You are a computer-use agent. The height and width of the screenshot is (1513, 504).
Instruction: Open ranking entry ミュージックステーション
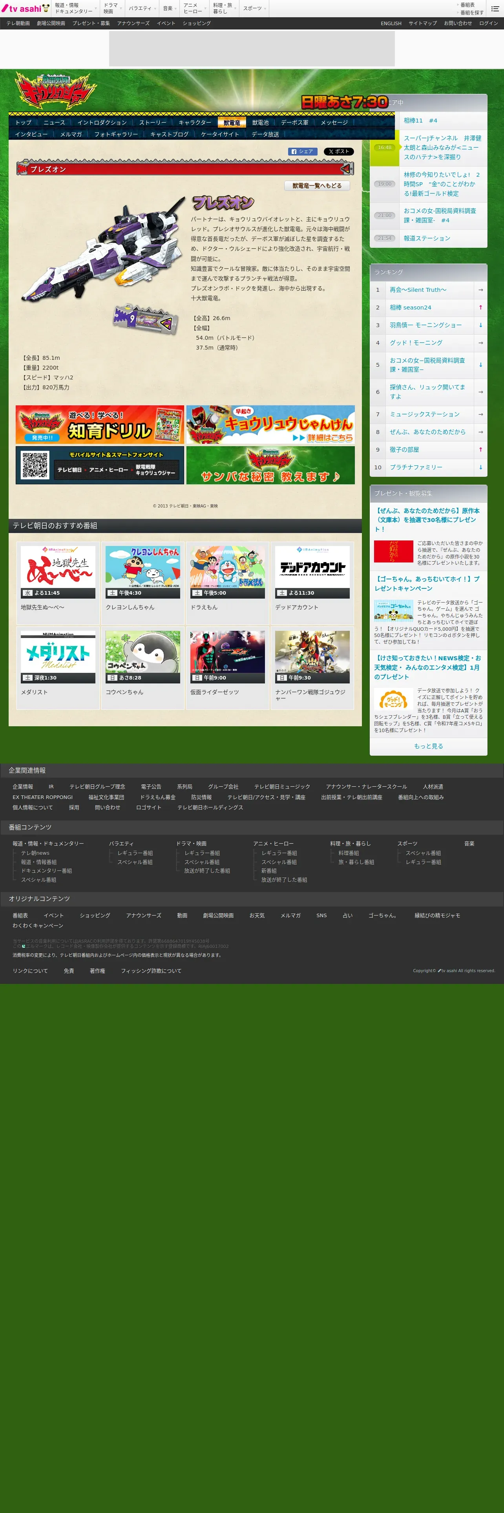425,414
